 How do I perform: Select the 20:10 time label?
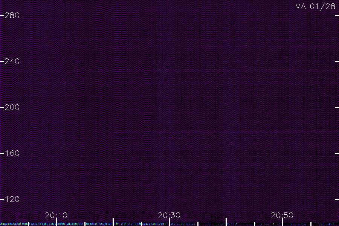click(x=56, y=215)
